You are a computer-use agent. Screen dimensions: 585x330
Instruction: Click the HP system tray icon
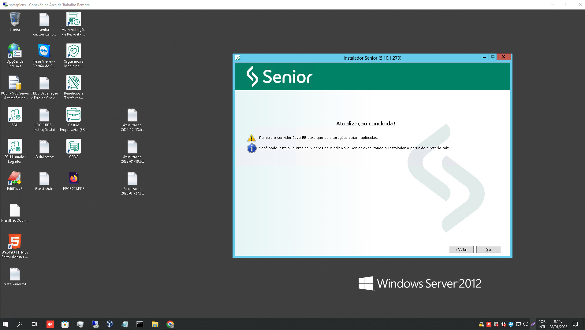(511, 324)
